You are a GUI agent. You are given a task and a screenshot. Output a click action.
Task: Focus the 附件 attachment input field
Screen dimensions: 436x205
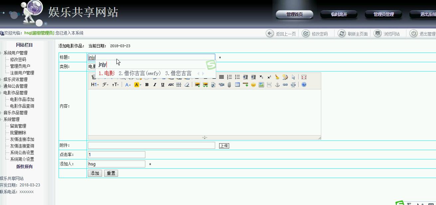151,145
